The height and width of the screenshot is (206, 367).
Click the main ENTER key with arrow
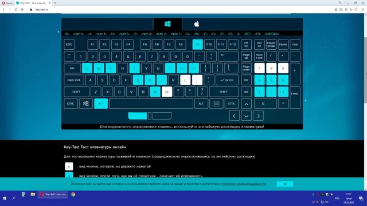click(227, 80)
